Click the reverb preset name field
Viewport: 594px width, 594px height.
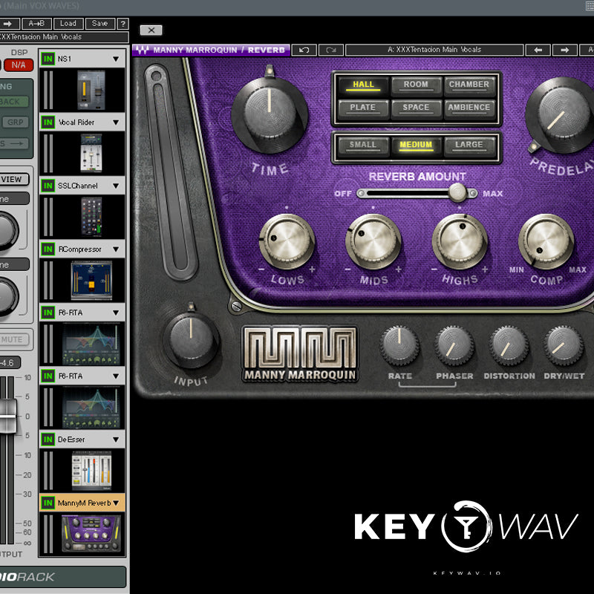(434, 50)
